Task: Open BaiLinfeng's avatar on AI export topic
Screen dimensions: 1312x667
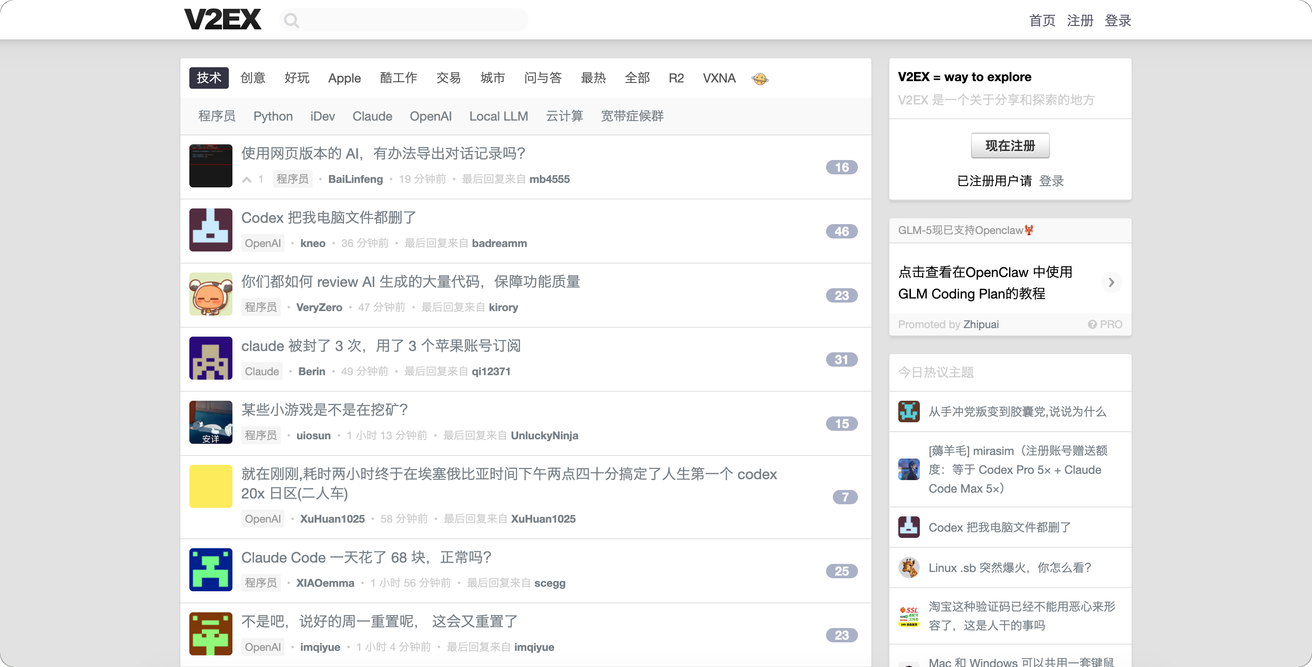Action: tap(211, 166)
